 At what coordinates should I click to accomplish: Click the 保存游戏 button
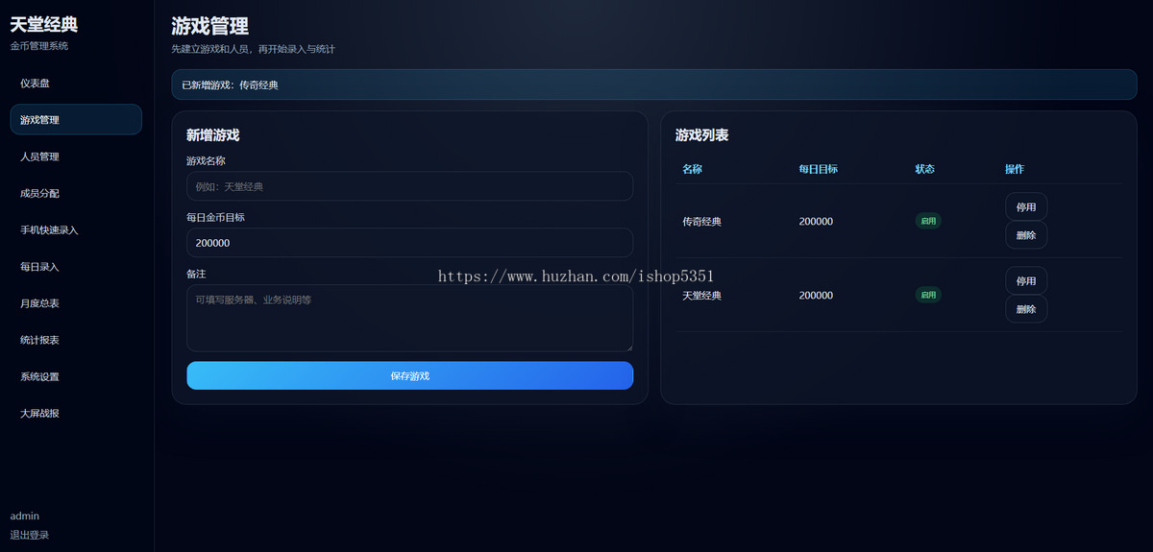pyautogui.click(x=409, y=375)
